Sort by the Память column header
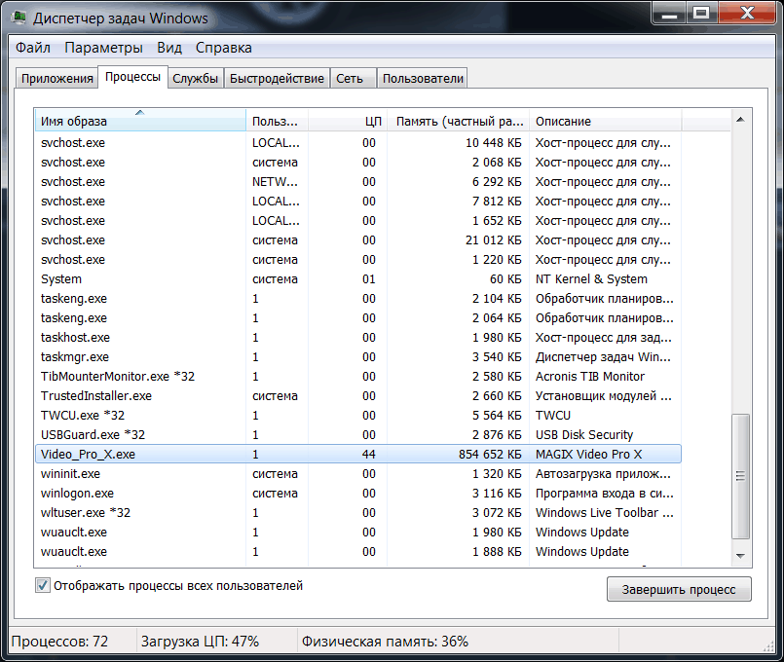This screenshot has height=662, width=784. tap(459, 121)
